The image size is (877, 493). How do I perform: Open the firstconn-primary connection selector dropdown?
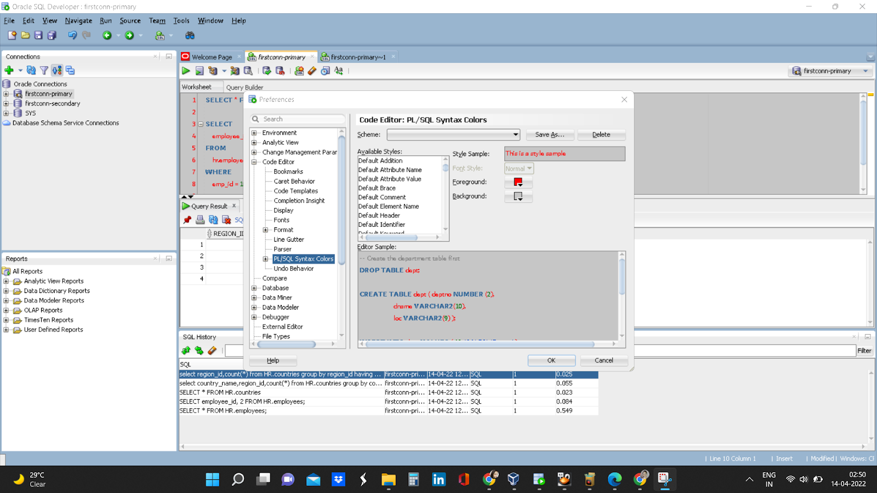(830, 71)
